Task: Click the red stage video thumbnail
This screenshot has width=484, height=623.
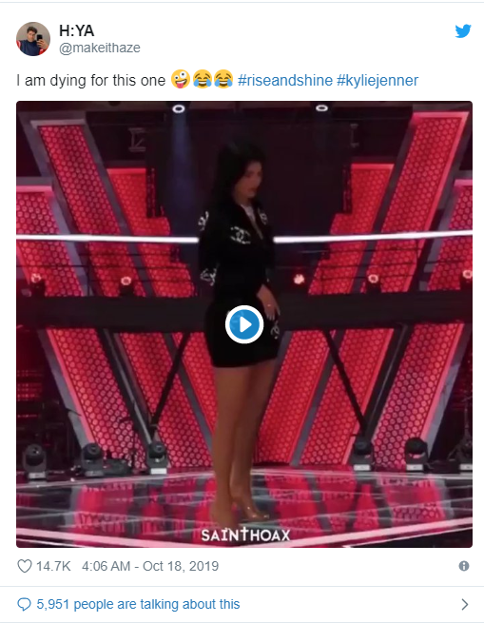Action: point(244,324)
